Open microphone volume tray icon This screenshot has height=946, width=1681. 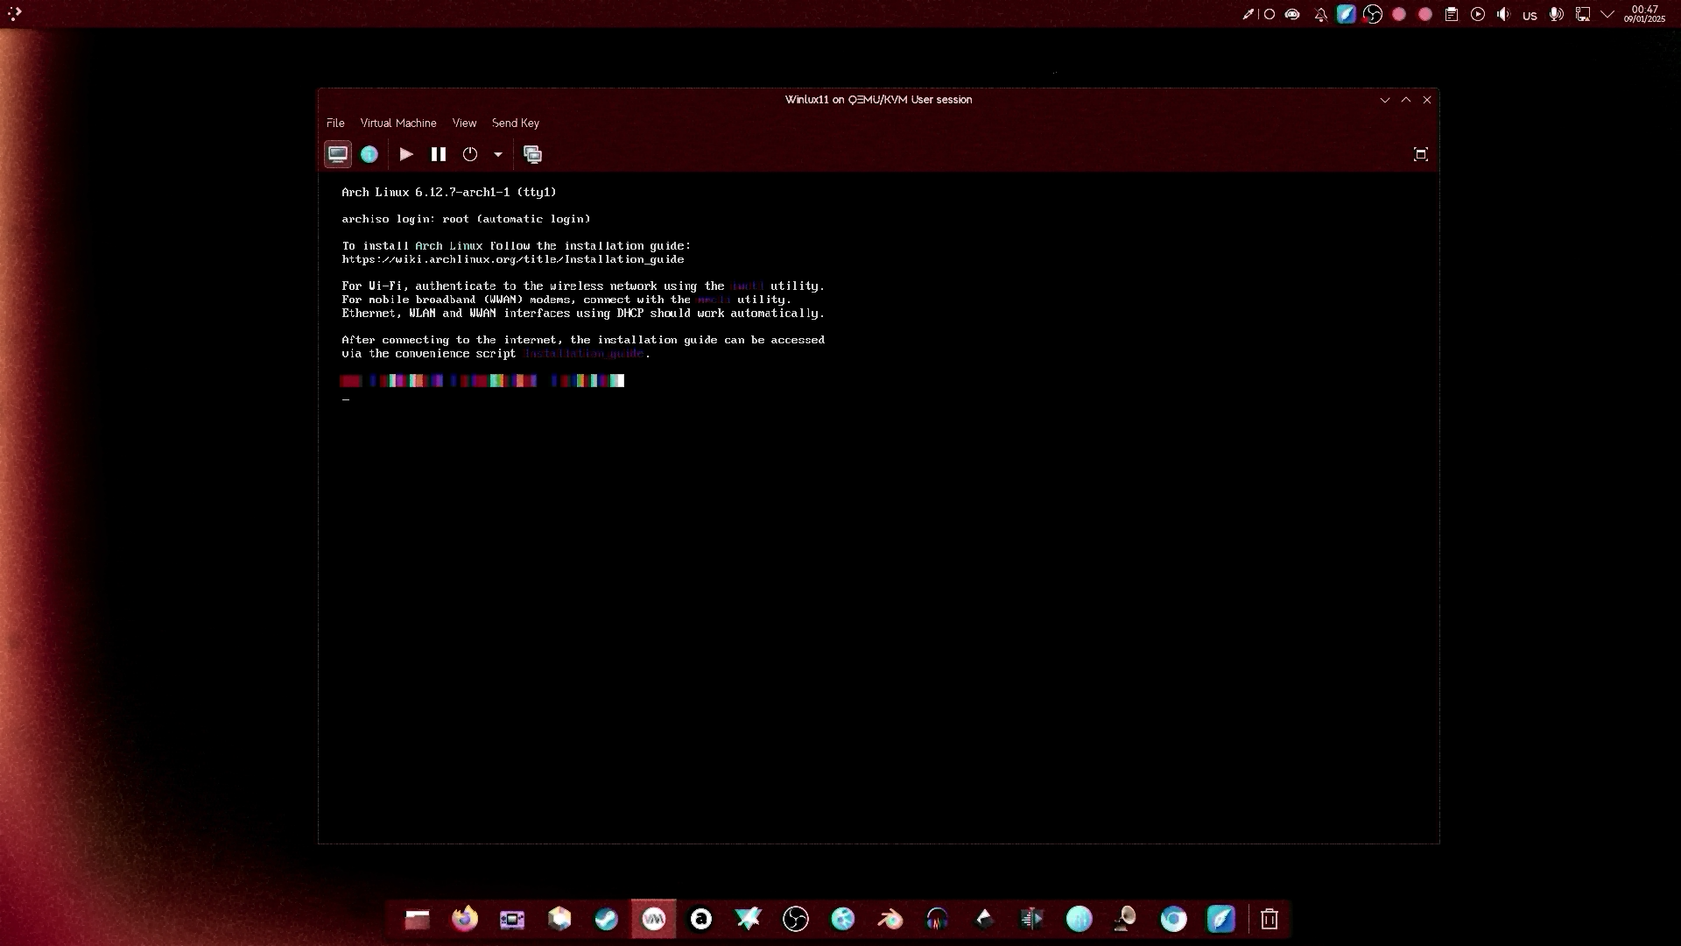[x=1557, y=14]
